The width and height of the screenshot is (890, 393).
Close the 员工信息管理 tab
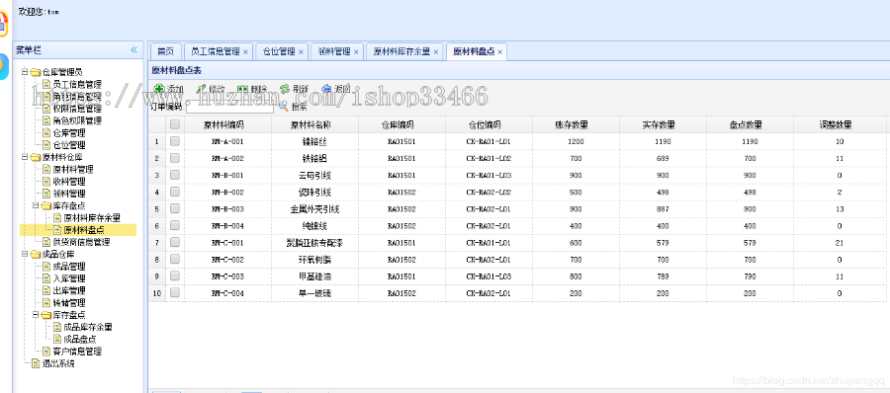245,51
